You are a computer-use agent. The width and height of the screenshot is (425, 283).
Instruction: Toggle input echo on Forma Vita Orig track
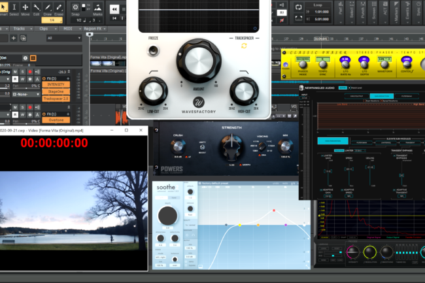[37, 72]
